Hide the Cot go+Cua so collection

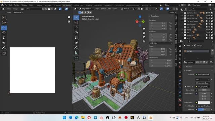pyautogui.click(x=209, y=21)
